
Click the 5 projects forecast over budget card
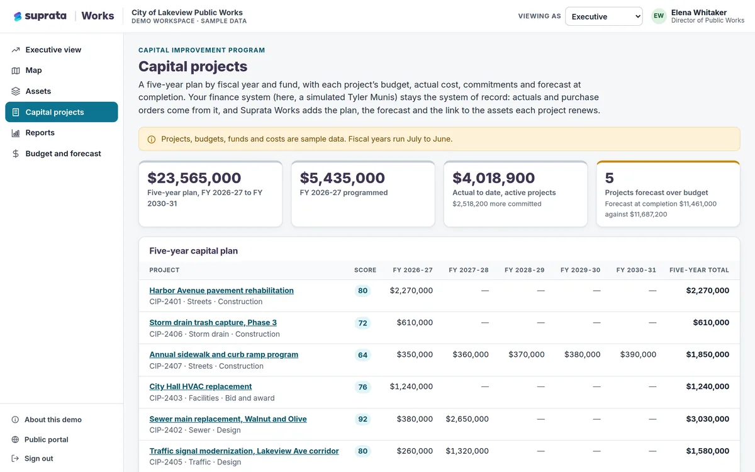668,194
